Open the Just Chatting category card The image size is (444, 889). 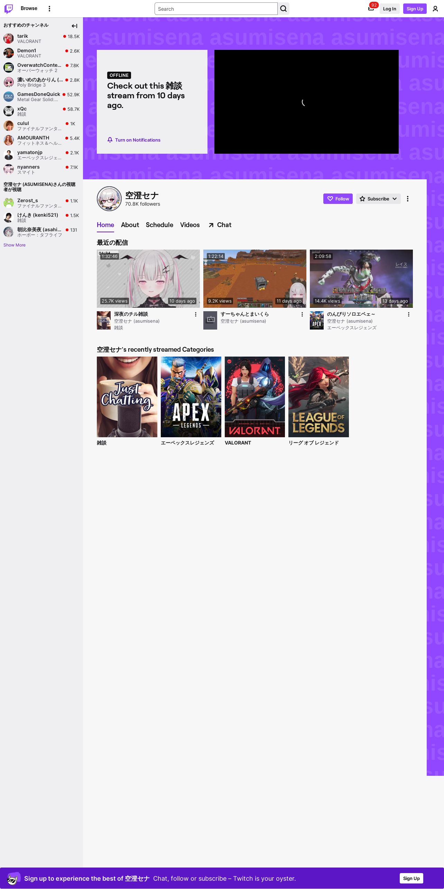point(127,397)
